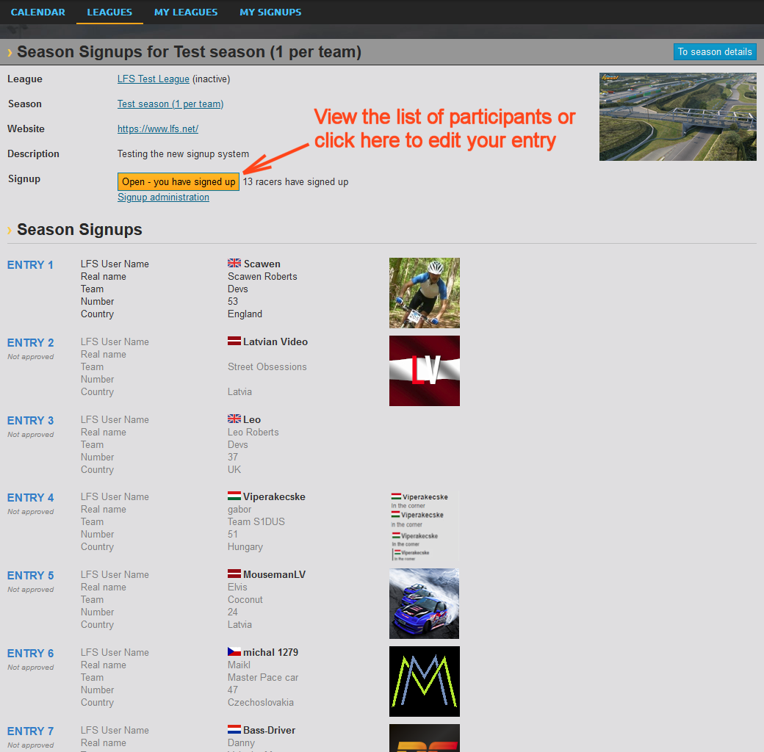Image resolution: width=764 pixels, height=752 pixels.
Task: Open the ENTRY 7 heading link
Action: click(x=30, y=731)
